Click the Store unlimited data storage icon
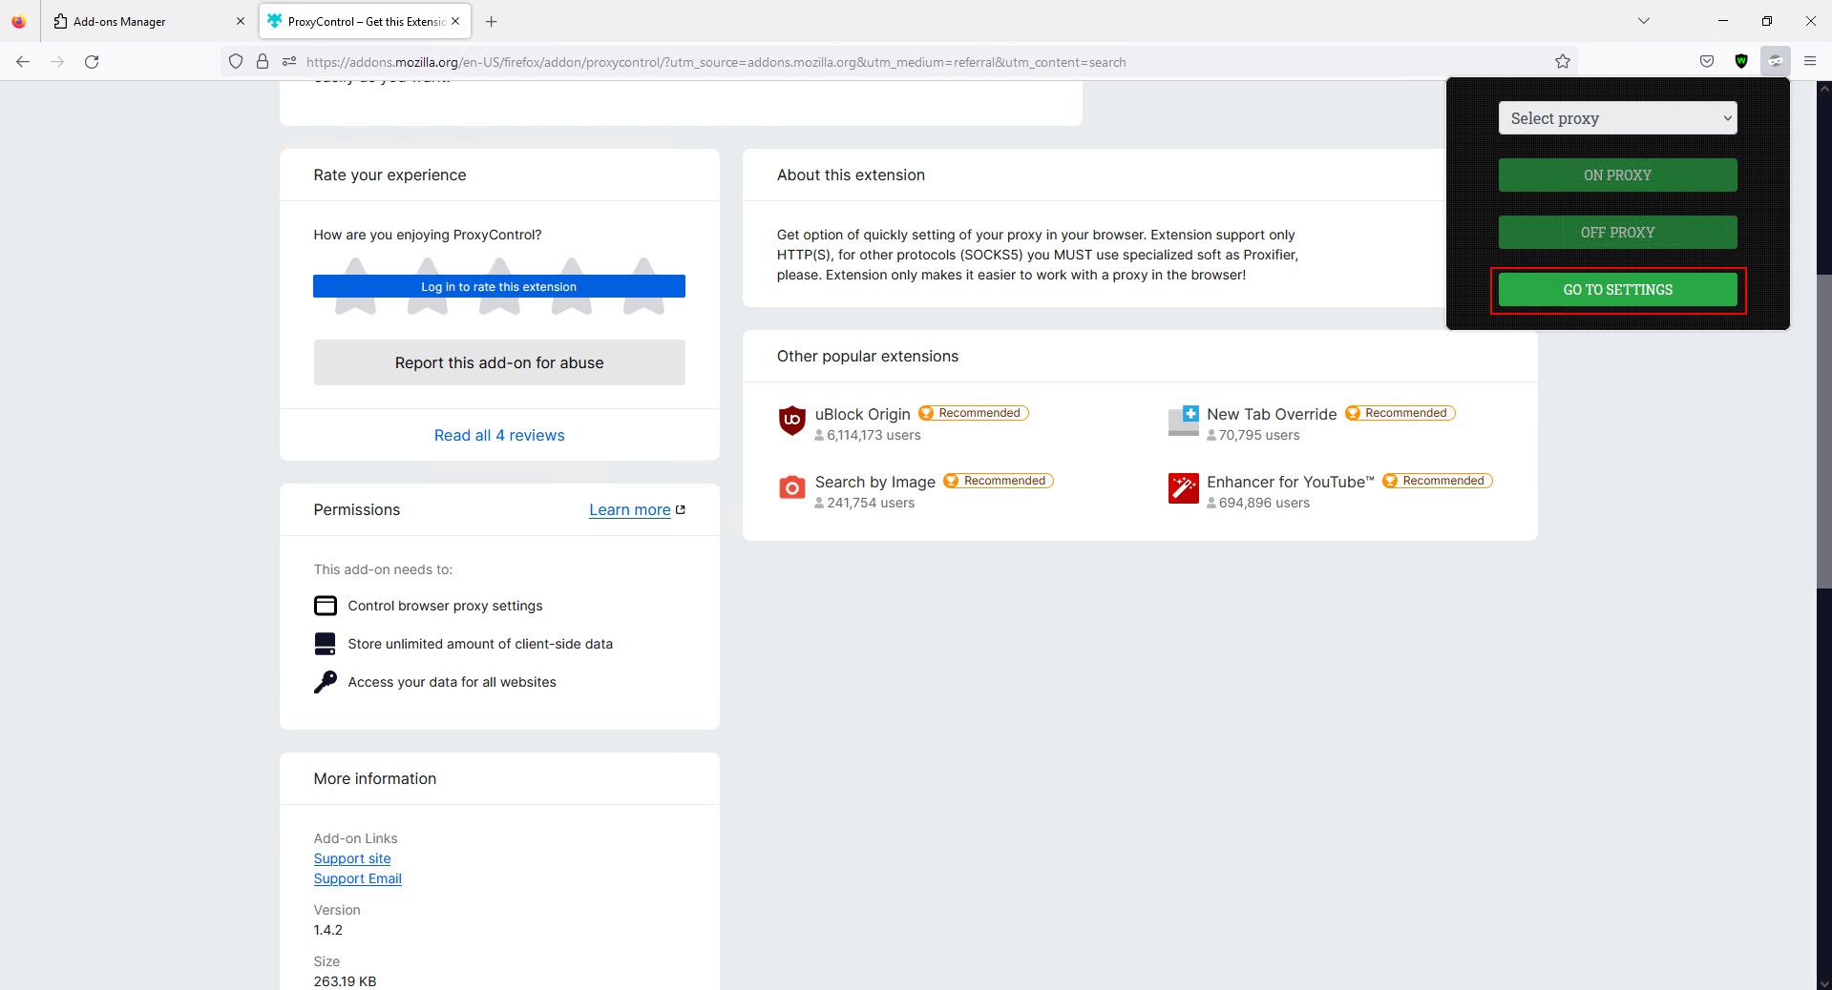Image resolution: width=1832 pixels, height=990 pixels. click(x=326, y=644)
